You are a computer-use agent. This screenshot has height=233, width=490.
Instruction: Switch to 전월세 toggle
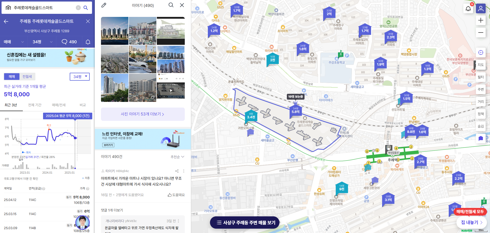27,77
